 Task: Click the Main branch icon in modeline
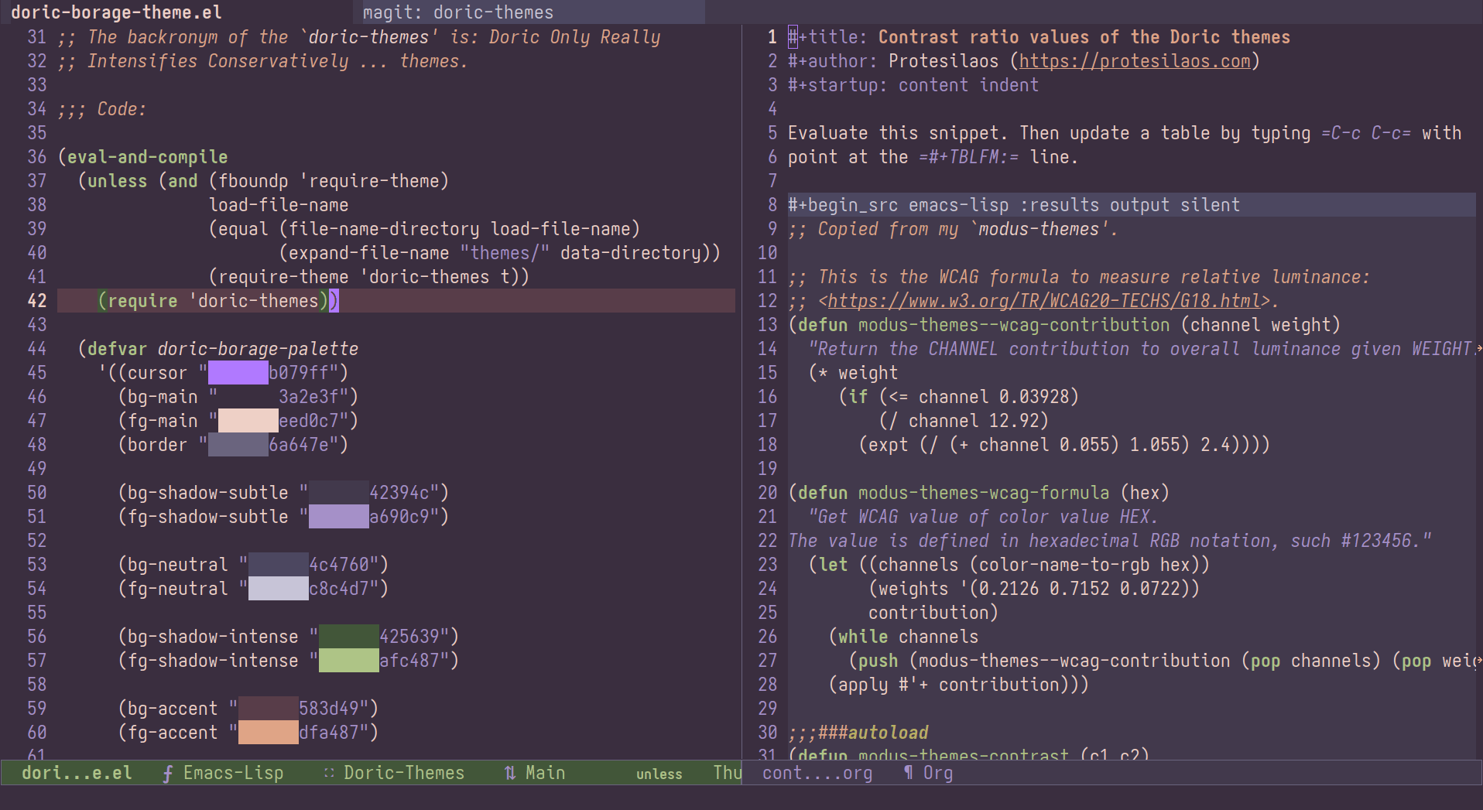(x=510, y=773)
